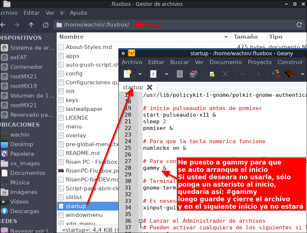Open wachin home location in sidebar
307x233 pixels.
(x=20, y=135)
